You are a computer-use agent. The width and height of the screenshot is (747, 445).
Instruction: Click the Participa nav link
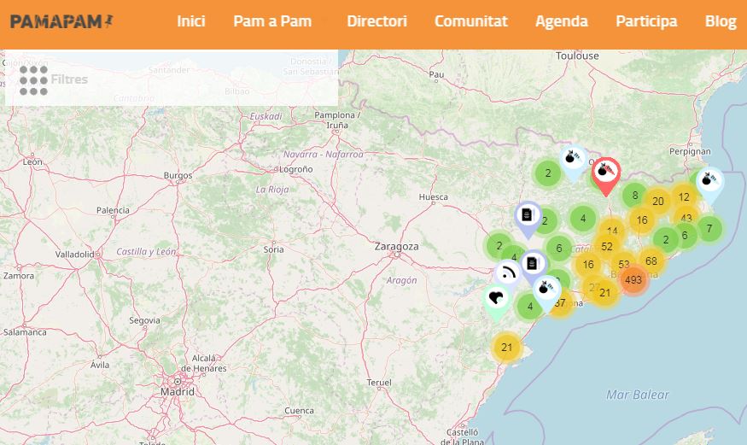pyautogui.click(x=646, y=21)
